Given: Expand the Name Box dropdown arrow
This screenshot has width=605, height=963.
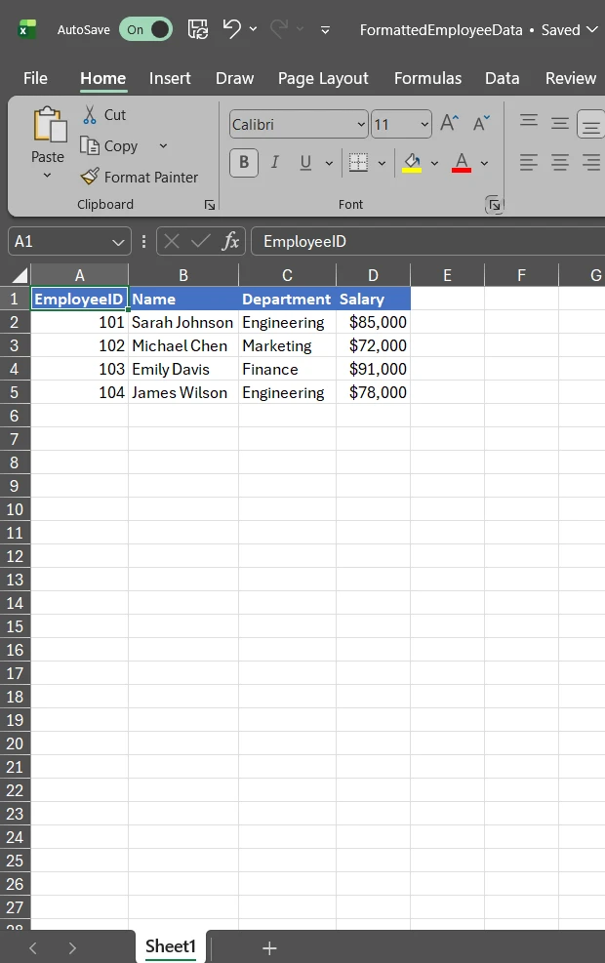Looking at the screenshot, I should click(x=119, y=242).
